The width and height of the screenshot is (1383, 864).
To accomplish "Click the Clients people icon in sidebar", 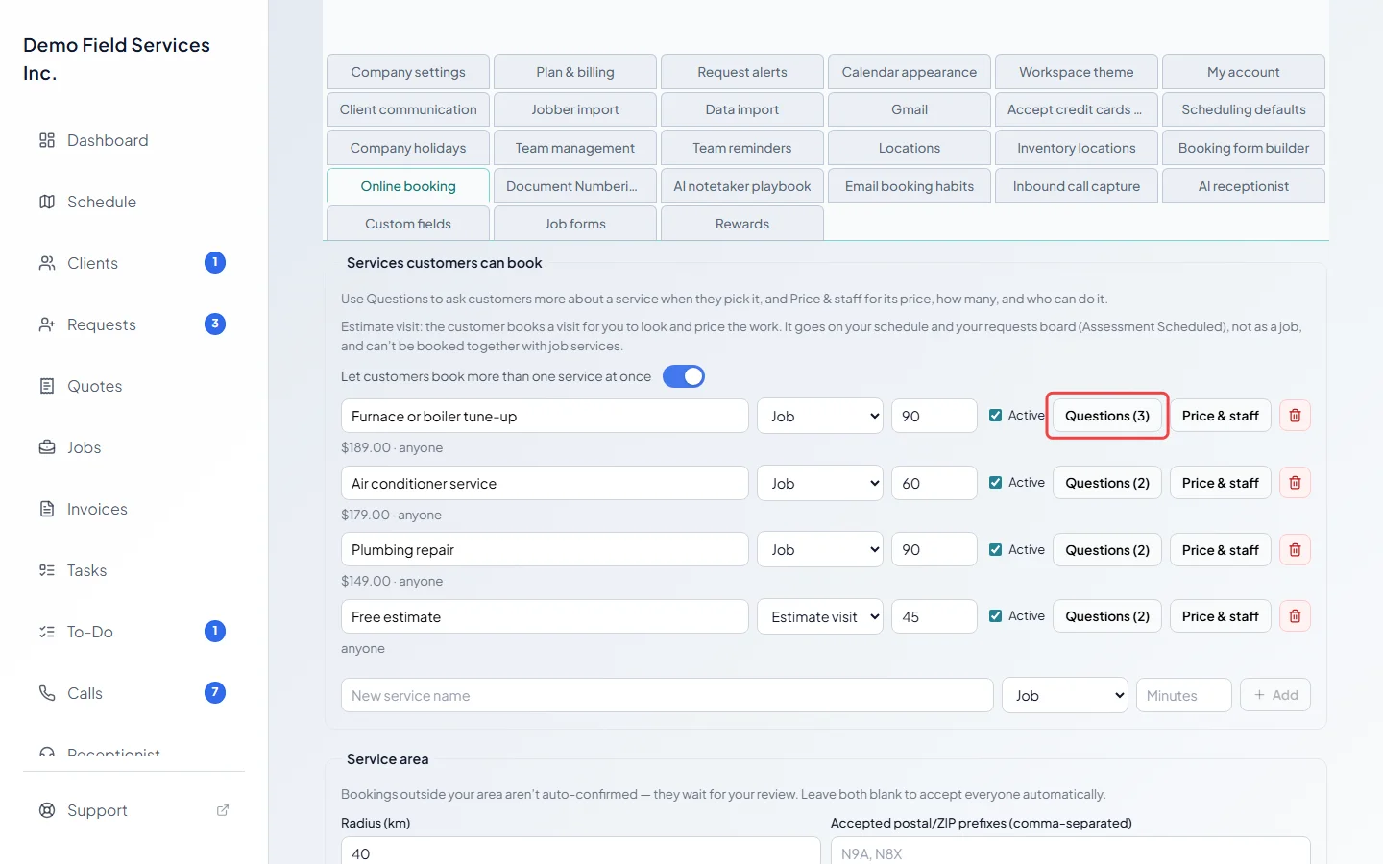I will [47, 263].
